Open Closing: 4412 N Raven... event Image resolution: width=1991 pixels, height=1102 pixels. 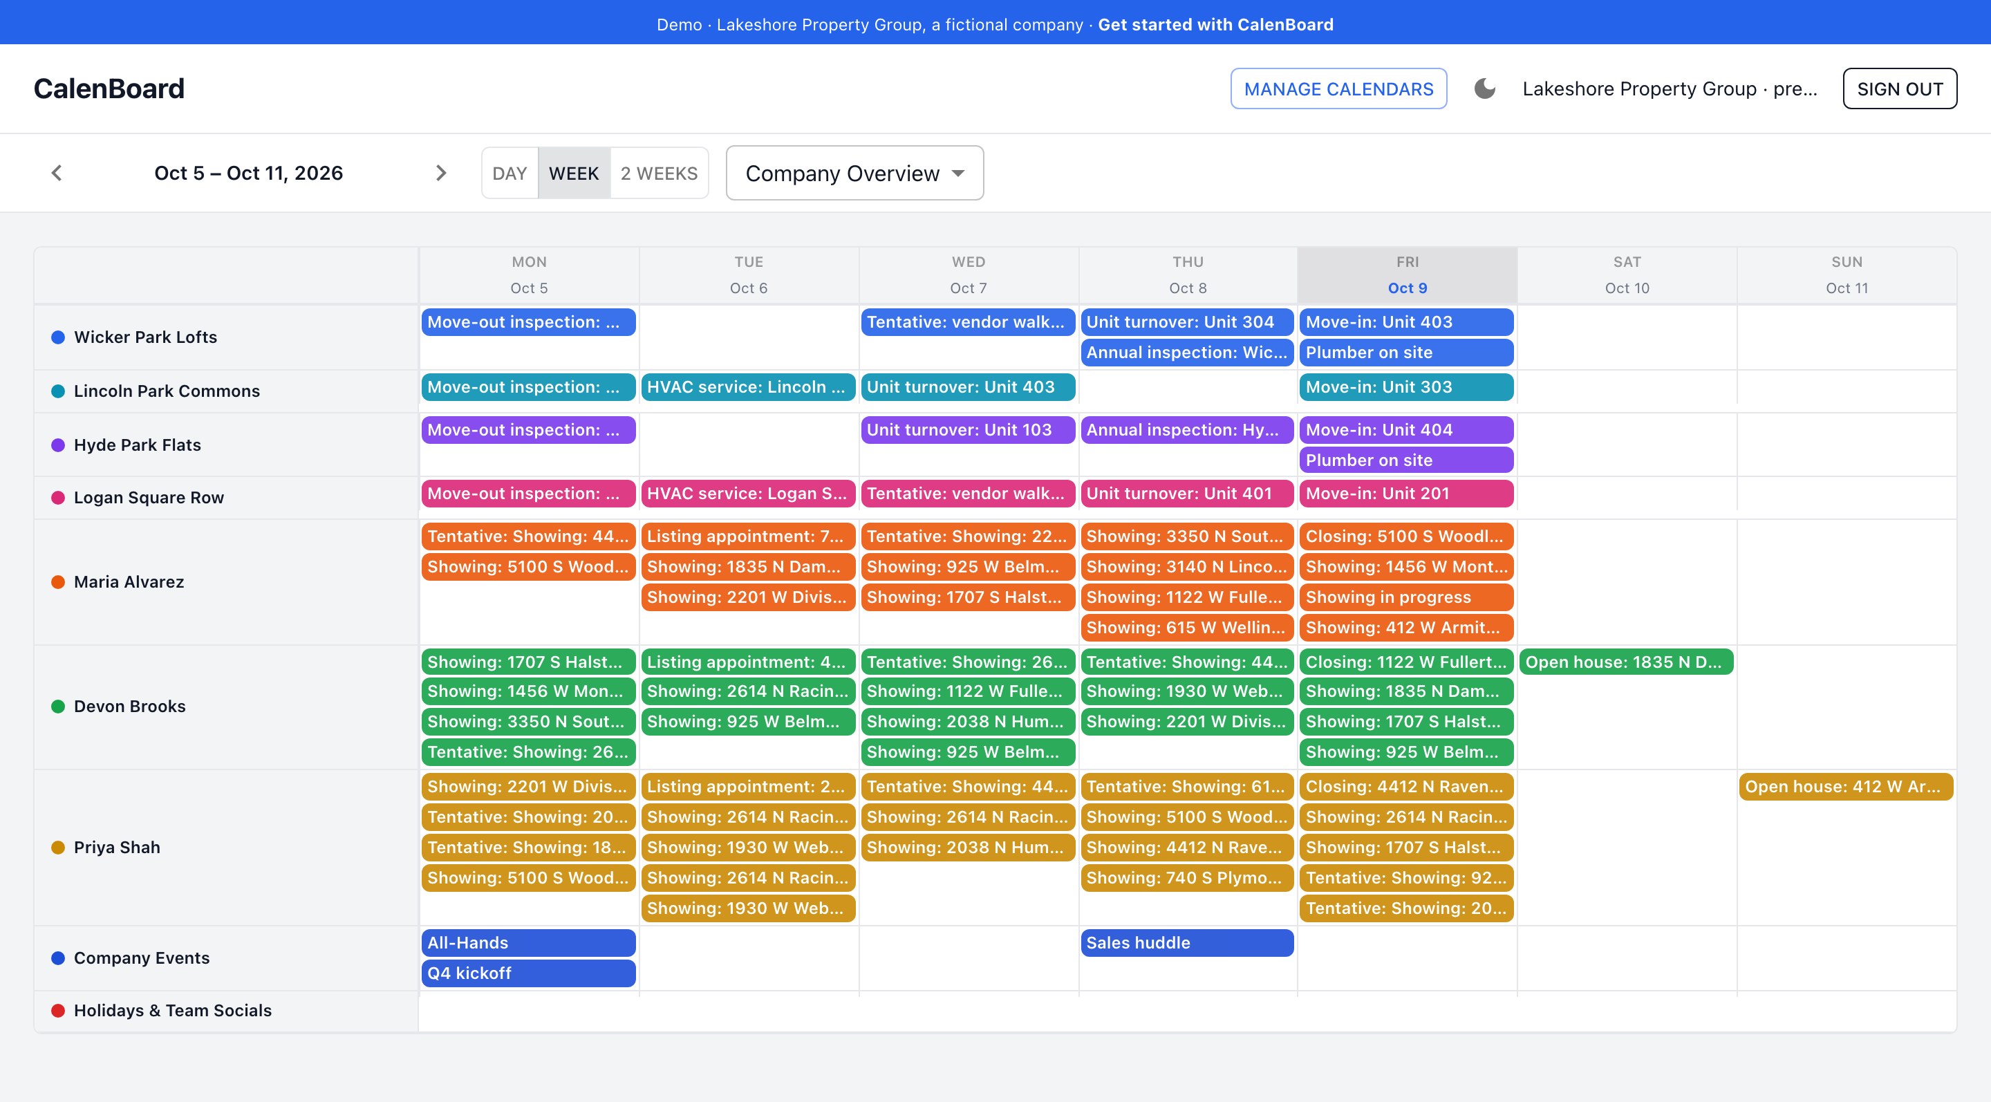coord(1407,787)
